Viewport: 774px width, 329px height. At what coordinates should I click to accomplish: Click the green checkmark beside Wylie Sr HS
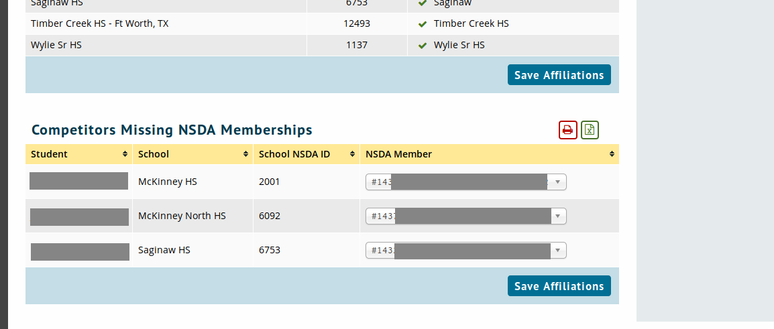(x=423, y=46)
